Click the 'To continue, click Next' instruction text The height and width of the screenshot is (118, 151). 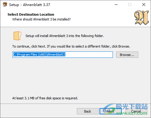(71, 46)
